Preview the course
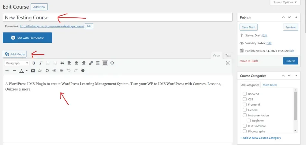This screenshot has height=145, width=306. [x=290, y=27]
